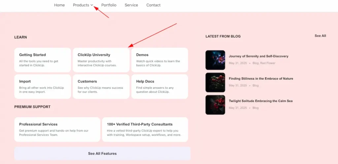This screenshot has width=338, height=164.
Task: Open Journey of Serenity and Self-Discovery title
Action: click(x=258, y=56)
